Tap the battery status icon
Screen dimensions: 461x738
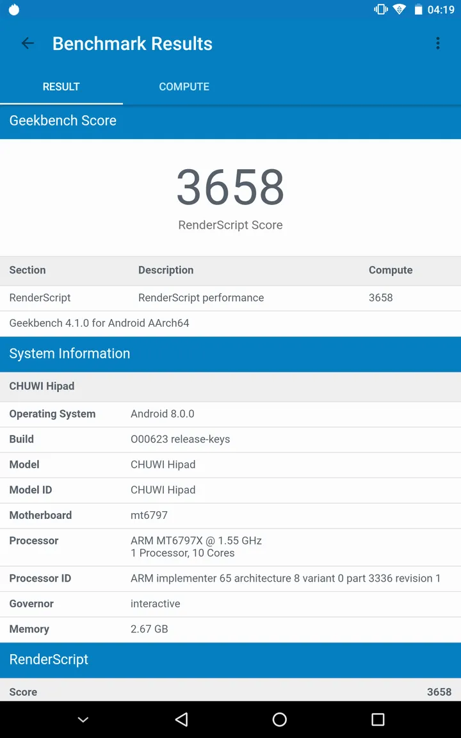click(x=418, y=10)
